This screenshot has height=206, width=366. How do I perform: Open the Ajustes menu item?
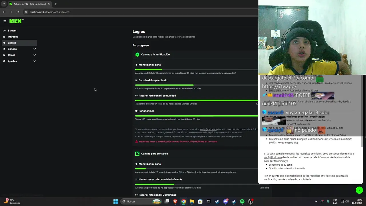pos(19,61)
